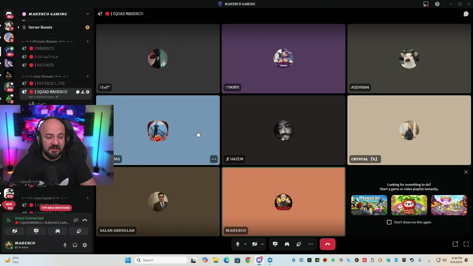Open Discord help icon
473x266 pixels.
(x=437, y=4)
